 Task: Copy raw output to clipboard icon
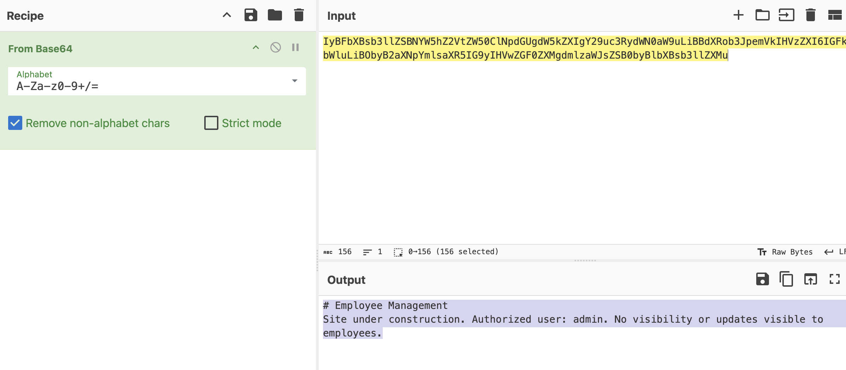click(787, 279)
